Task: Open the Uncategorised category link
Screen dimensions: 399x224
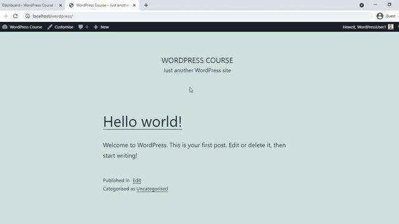Action: click(x=152, y=189)
